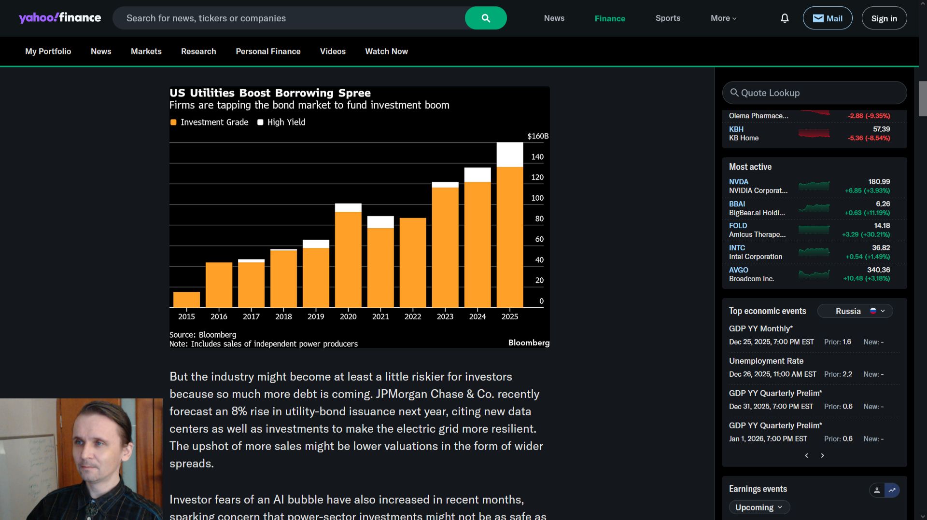Screen dimensions: 927x520
Task: Click the 'Top economic events' heading
Action: click(x=767, y=311)
